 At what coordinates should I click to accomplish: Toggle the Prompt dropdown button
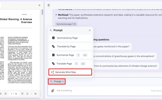57,81
